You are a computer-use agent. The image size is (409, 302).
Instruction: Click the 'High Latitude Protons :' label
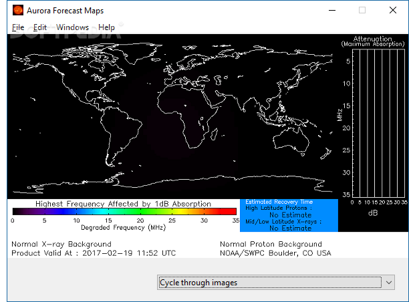tap(279, 208)
